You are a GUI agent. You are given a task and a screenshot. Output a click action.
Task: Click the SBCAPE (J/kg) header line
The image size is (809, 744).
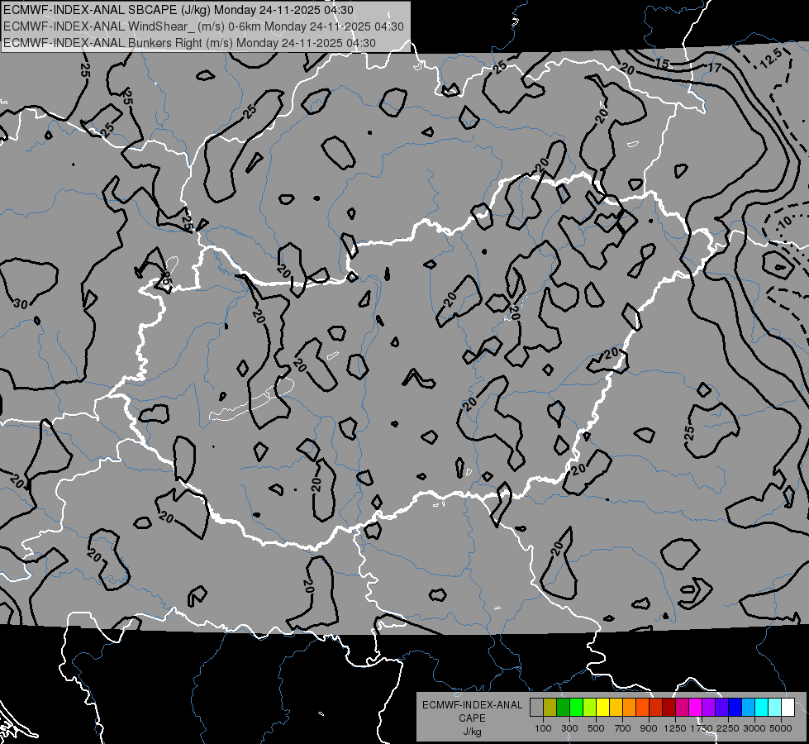pos(178,10)
